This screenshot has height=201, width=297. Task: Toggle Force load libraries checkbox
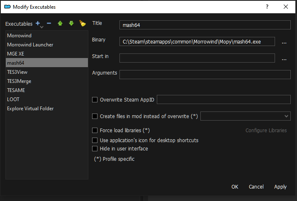tap(95, 131)
